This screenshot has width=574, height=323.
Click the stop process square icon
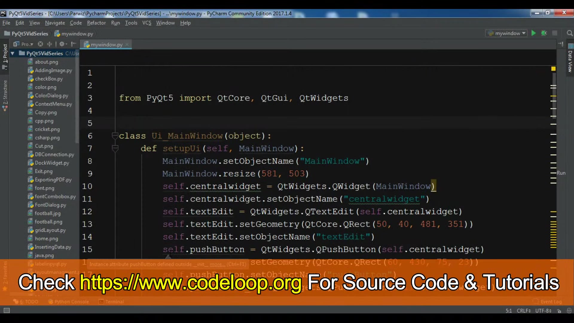click(x=555, y=33)
